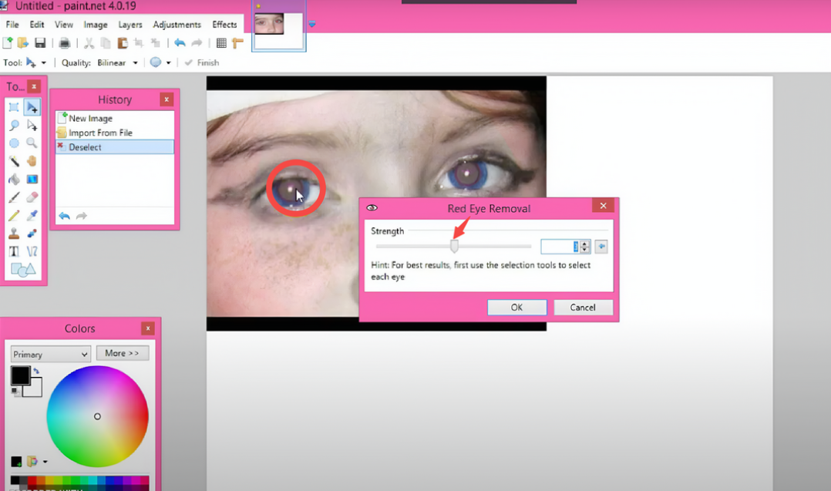This screenshot has height=491, width=831.
Task: Select Import From File in History panel
Action: pyautogui.click(x=99, y=133)
